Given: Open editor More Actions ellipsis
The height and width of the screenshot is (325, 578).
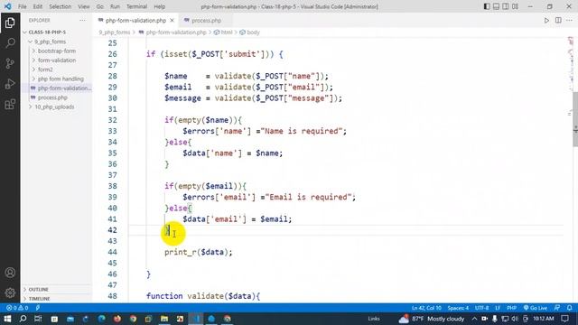Looking at the screenshot, I should point(570,20).
